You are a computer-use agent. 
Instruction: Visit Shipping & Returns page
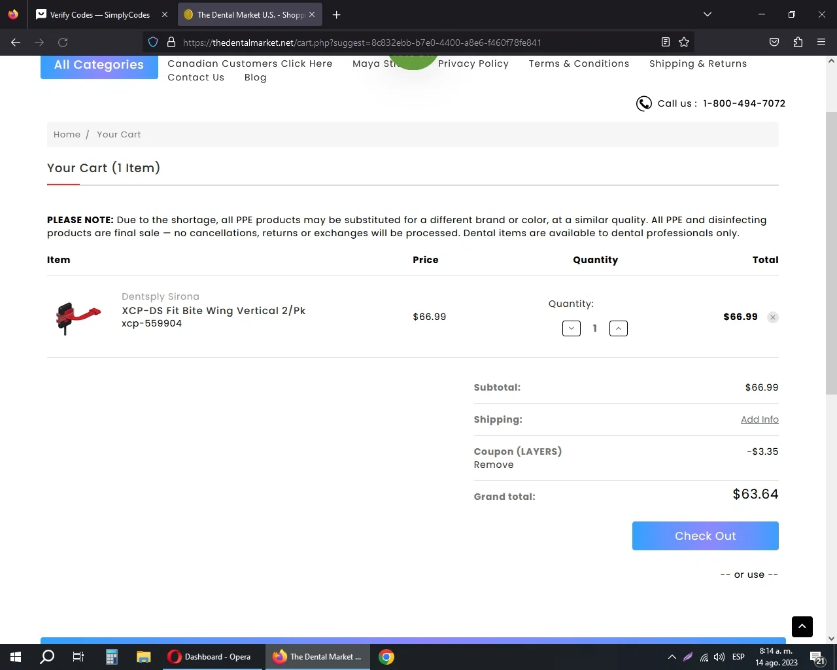click(698, 63)
